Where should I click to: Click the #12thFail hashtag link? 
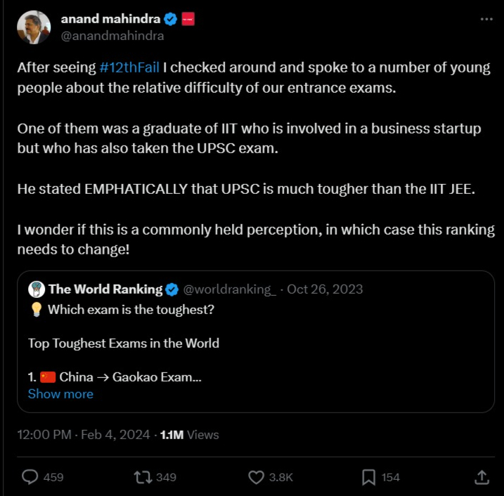(x=129, y=68)
